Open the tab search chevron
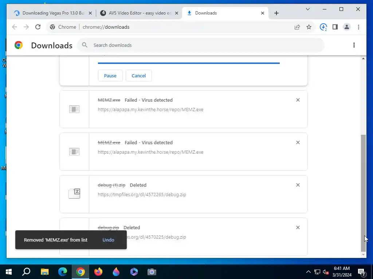The height and width of the screenshot is (279, 373). [307, 9]
